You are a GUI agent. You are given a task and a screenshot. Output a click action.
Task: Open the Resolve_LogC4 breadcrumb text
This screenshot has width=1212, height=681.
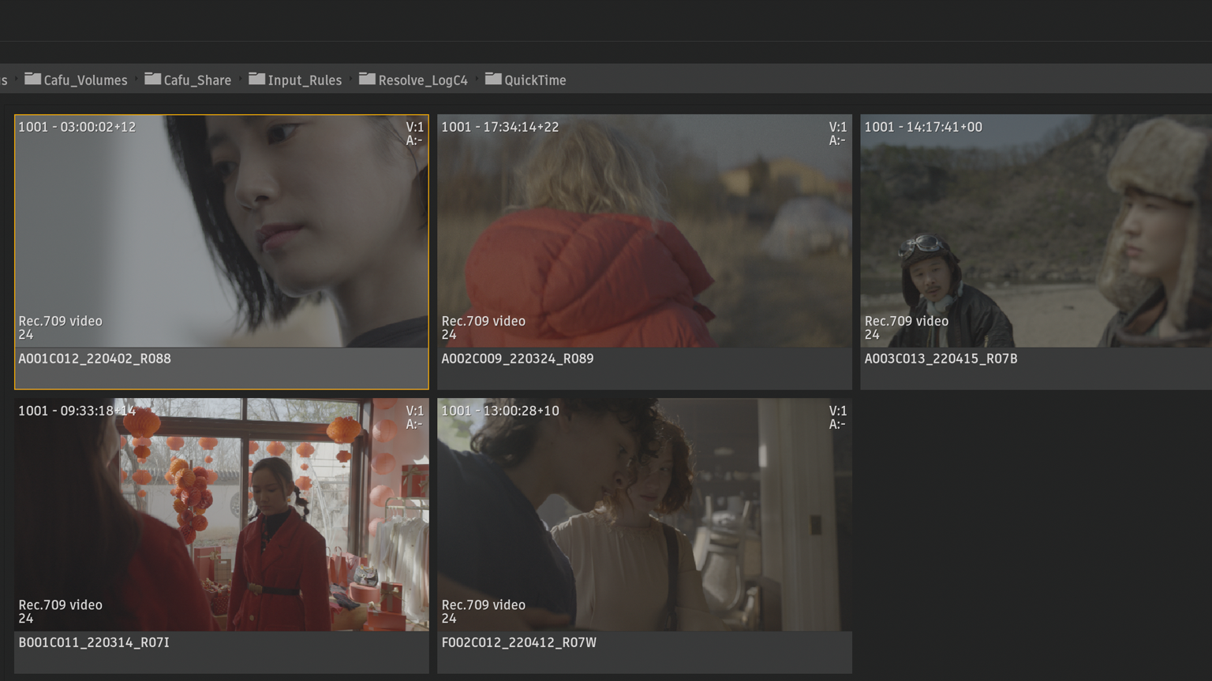423,80
